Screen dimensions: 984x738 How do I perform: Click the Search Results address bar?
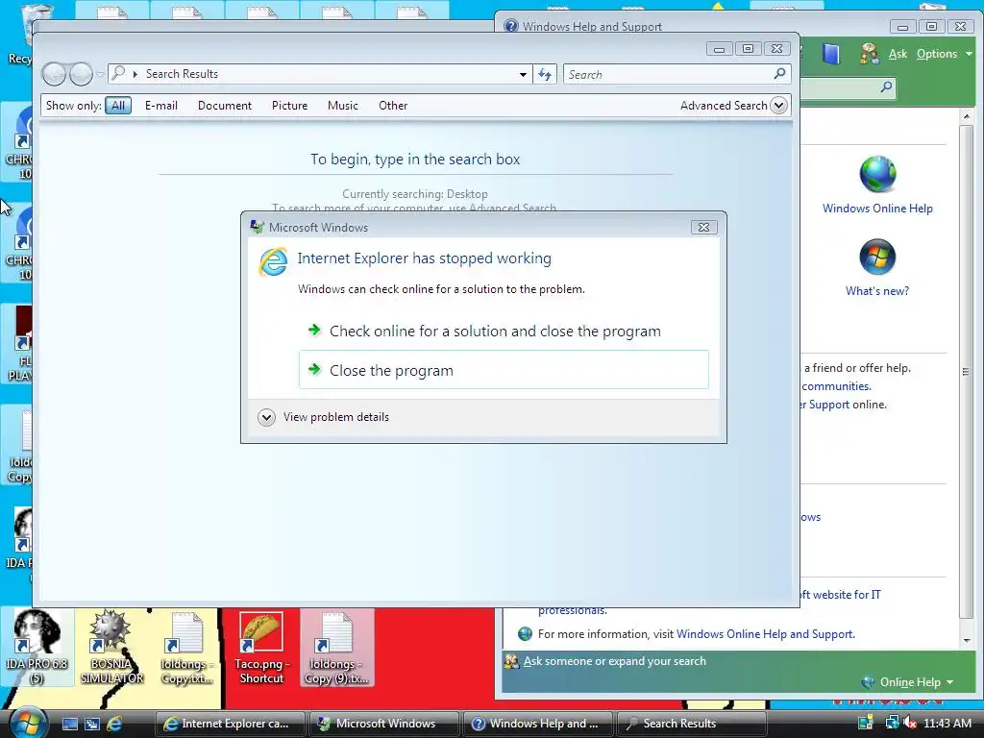click(x=320, y=74)
